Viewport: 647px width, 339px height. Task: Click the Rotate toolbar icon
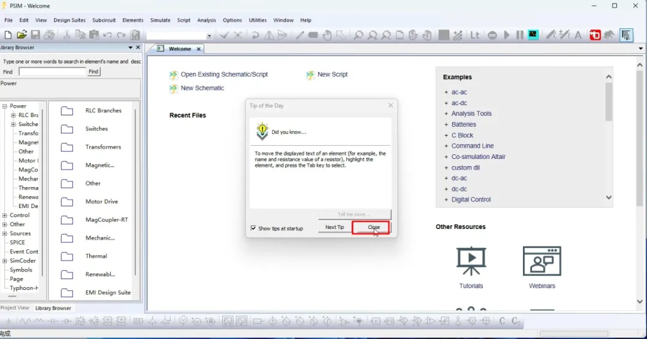click(x=255, y=35)
